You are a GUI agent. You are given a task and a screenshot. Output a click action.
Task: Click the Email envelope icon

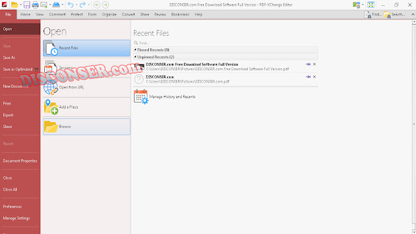pos(44,5)
